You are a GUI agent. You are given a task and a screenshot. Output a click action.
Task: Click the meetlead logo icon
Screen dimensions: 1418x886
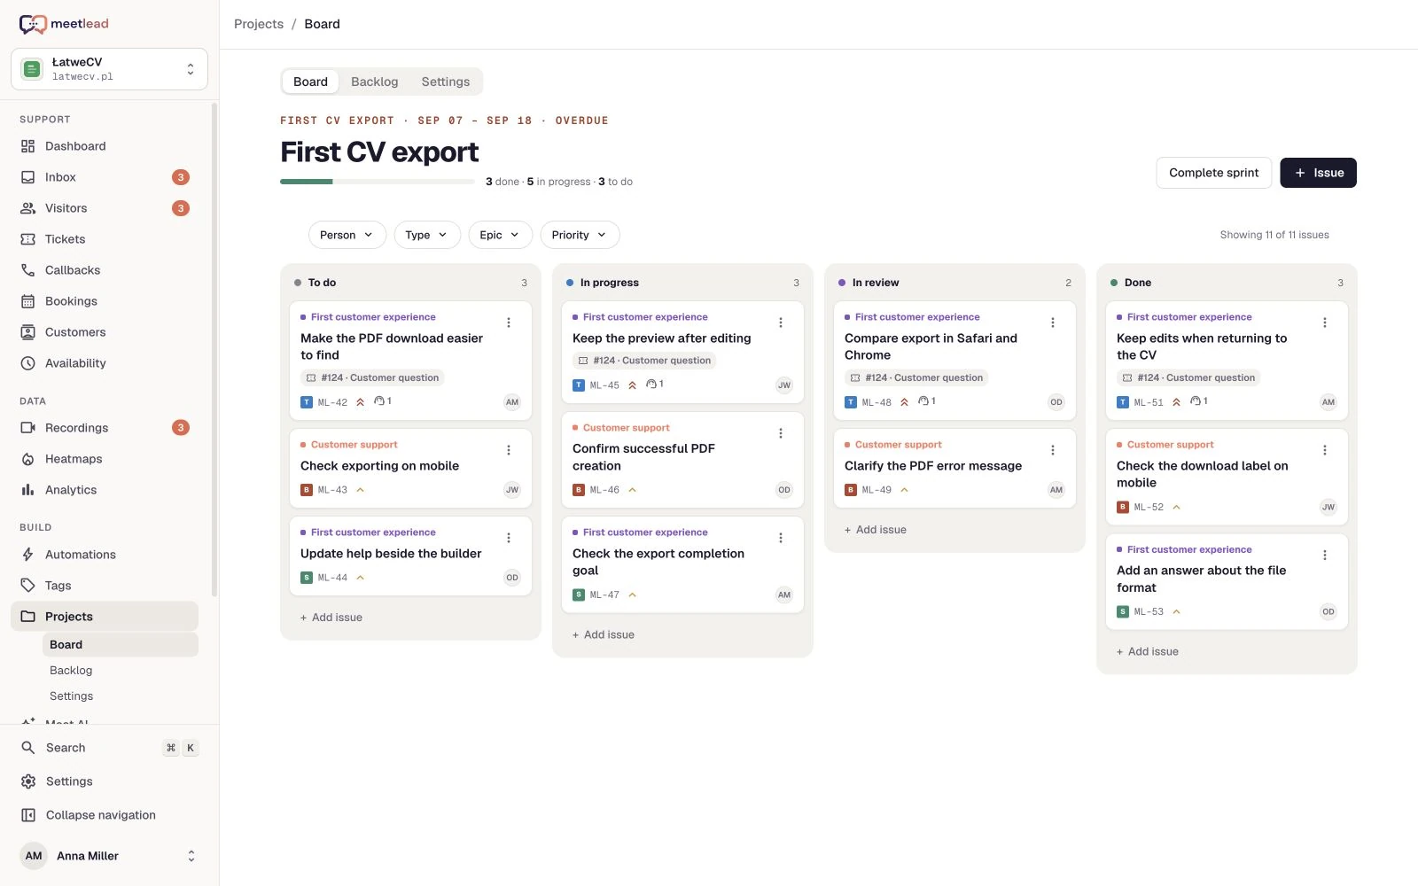point(33,24)
